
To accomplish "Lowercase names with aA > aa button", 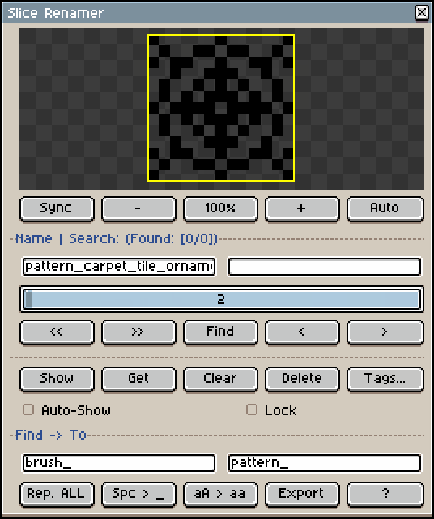I will [220, 495].
